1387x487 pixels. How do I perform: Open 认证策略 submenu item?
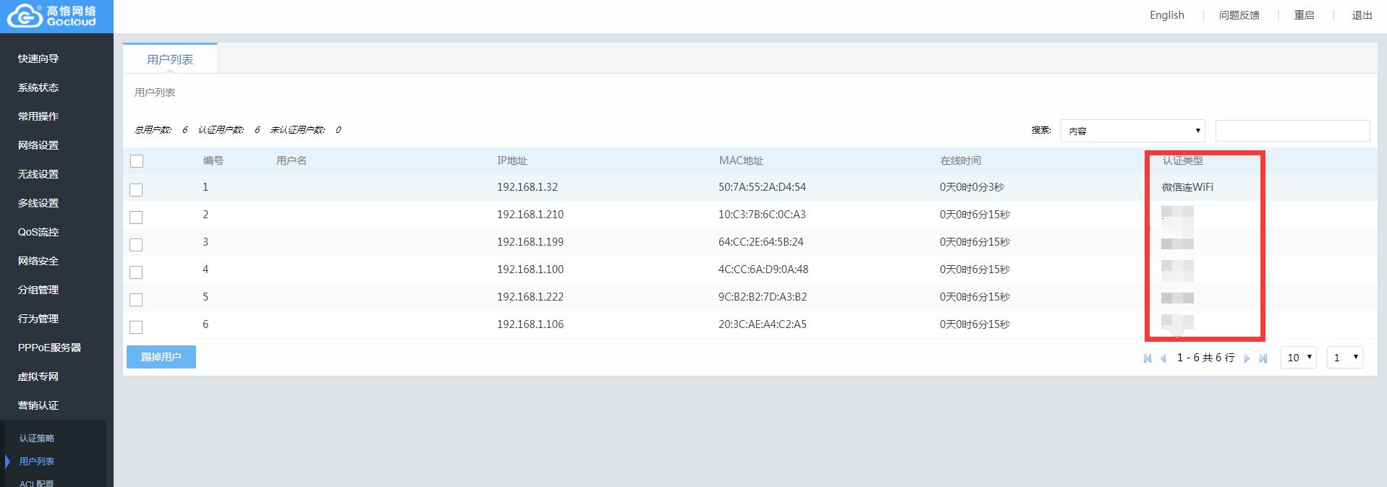coord(37,439)
